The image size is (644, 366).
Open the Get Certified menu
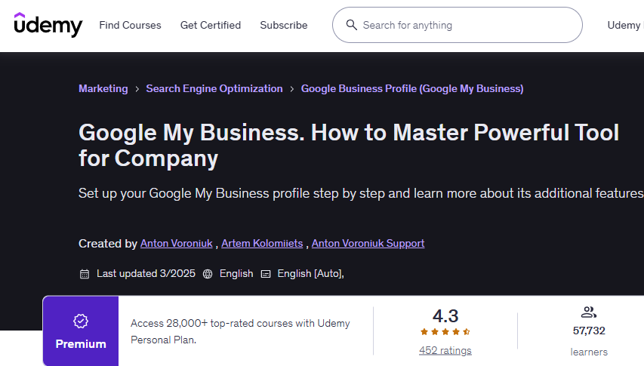(211, 25)
